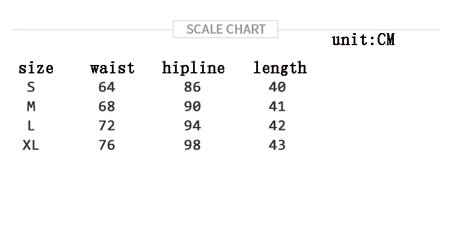Click waist value 68 for size M
Image resolution: width=451 pixels, height=237 pixels.
106,106
